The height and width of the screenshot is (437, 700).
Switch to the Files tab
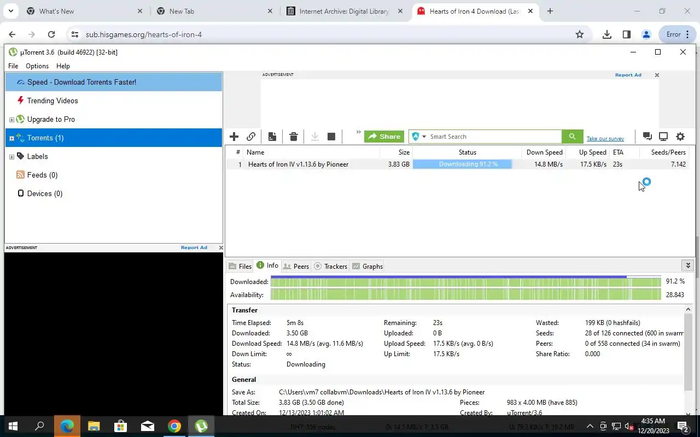pos(240,266)
